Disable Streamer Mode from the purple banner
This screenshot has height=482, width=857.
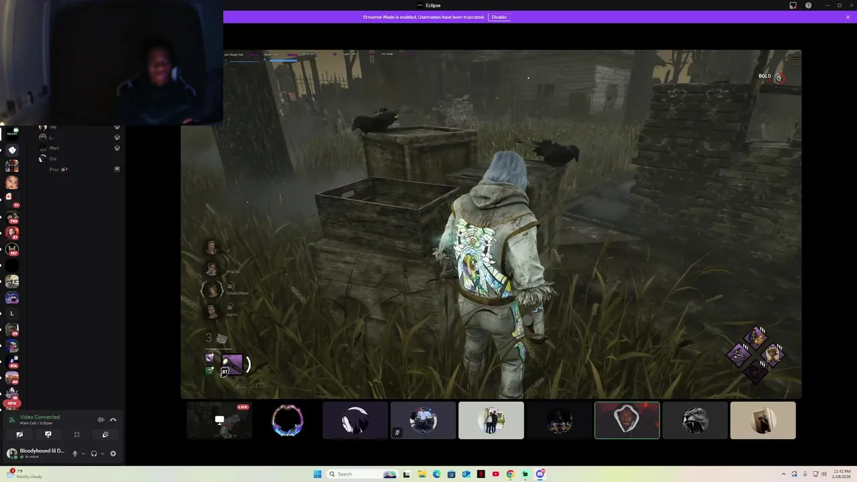click(499, 17)
